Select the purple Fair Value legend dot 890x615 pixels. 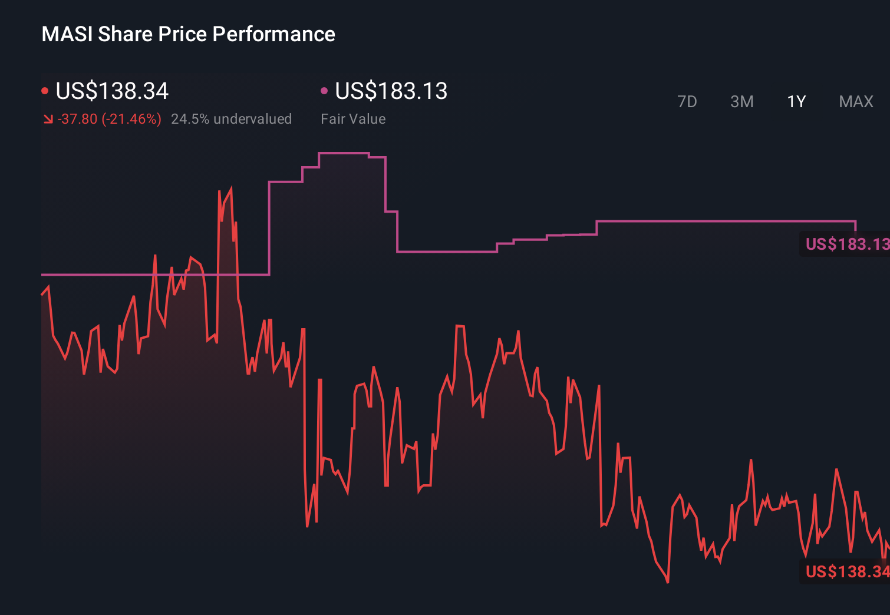coord(324,90)
